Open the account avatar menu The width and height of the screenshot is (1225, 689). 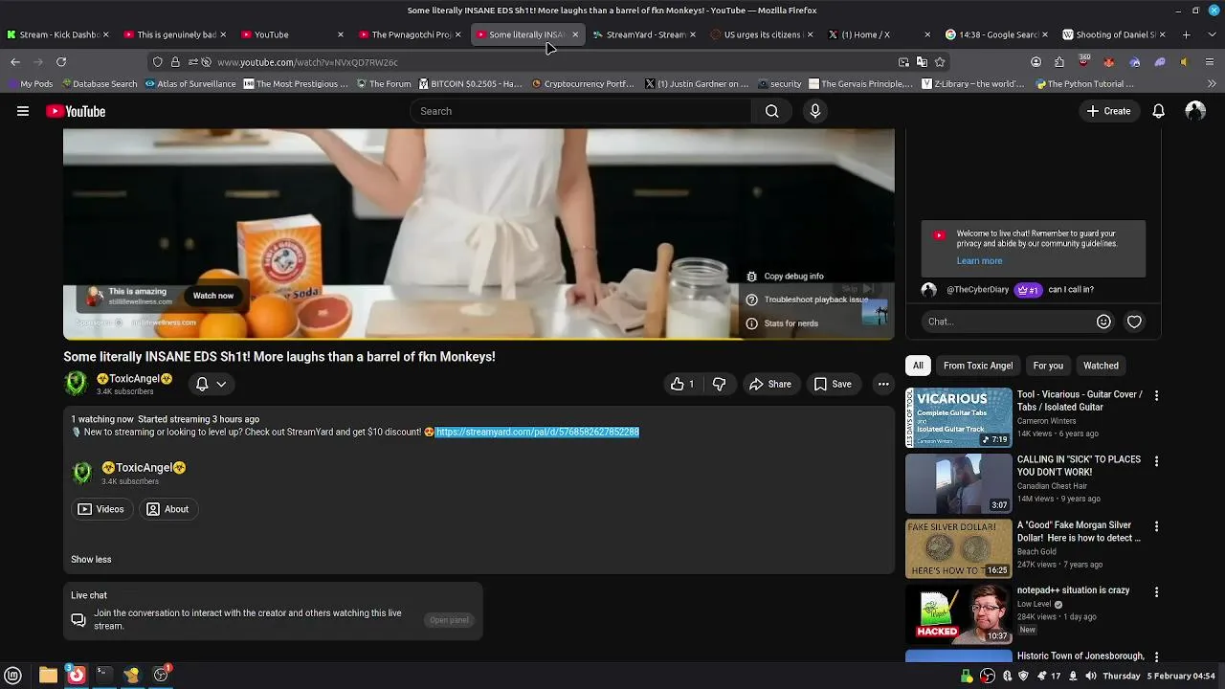1194,111
